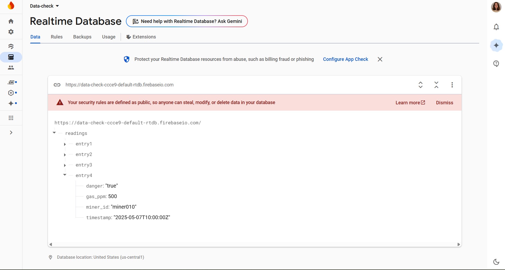Click Configure App Check link

tap(346, 59)
